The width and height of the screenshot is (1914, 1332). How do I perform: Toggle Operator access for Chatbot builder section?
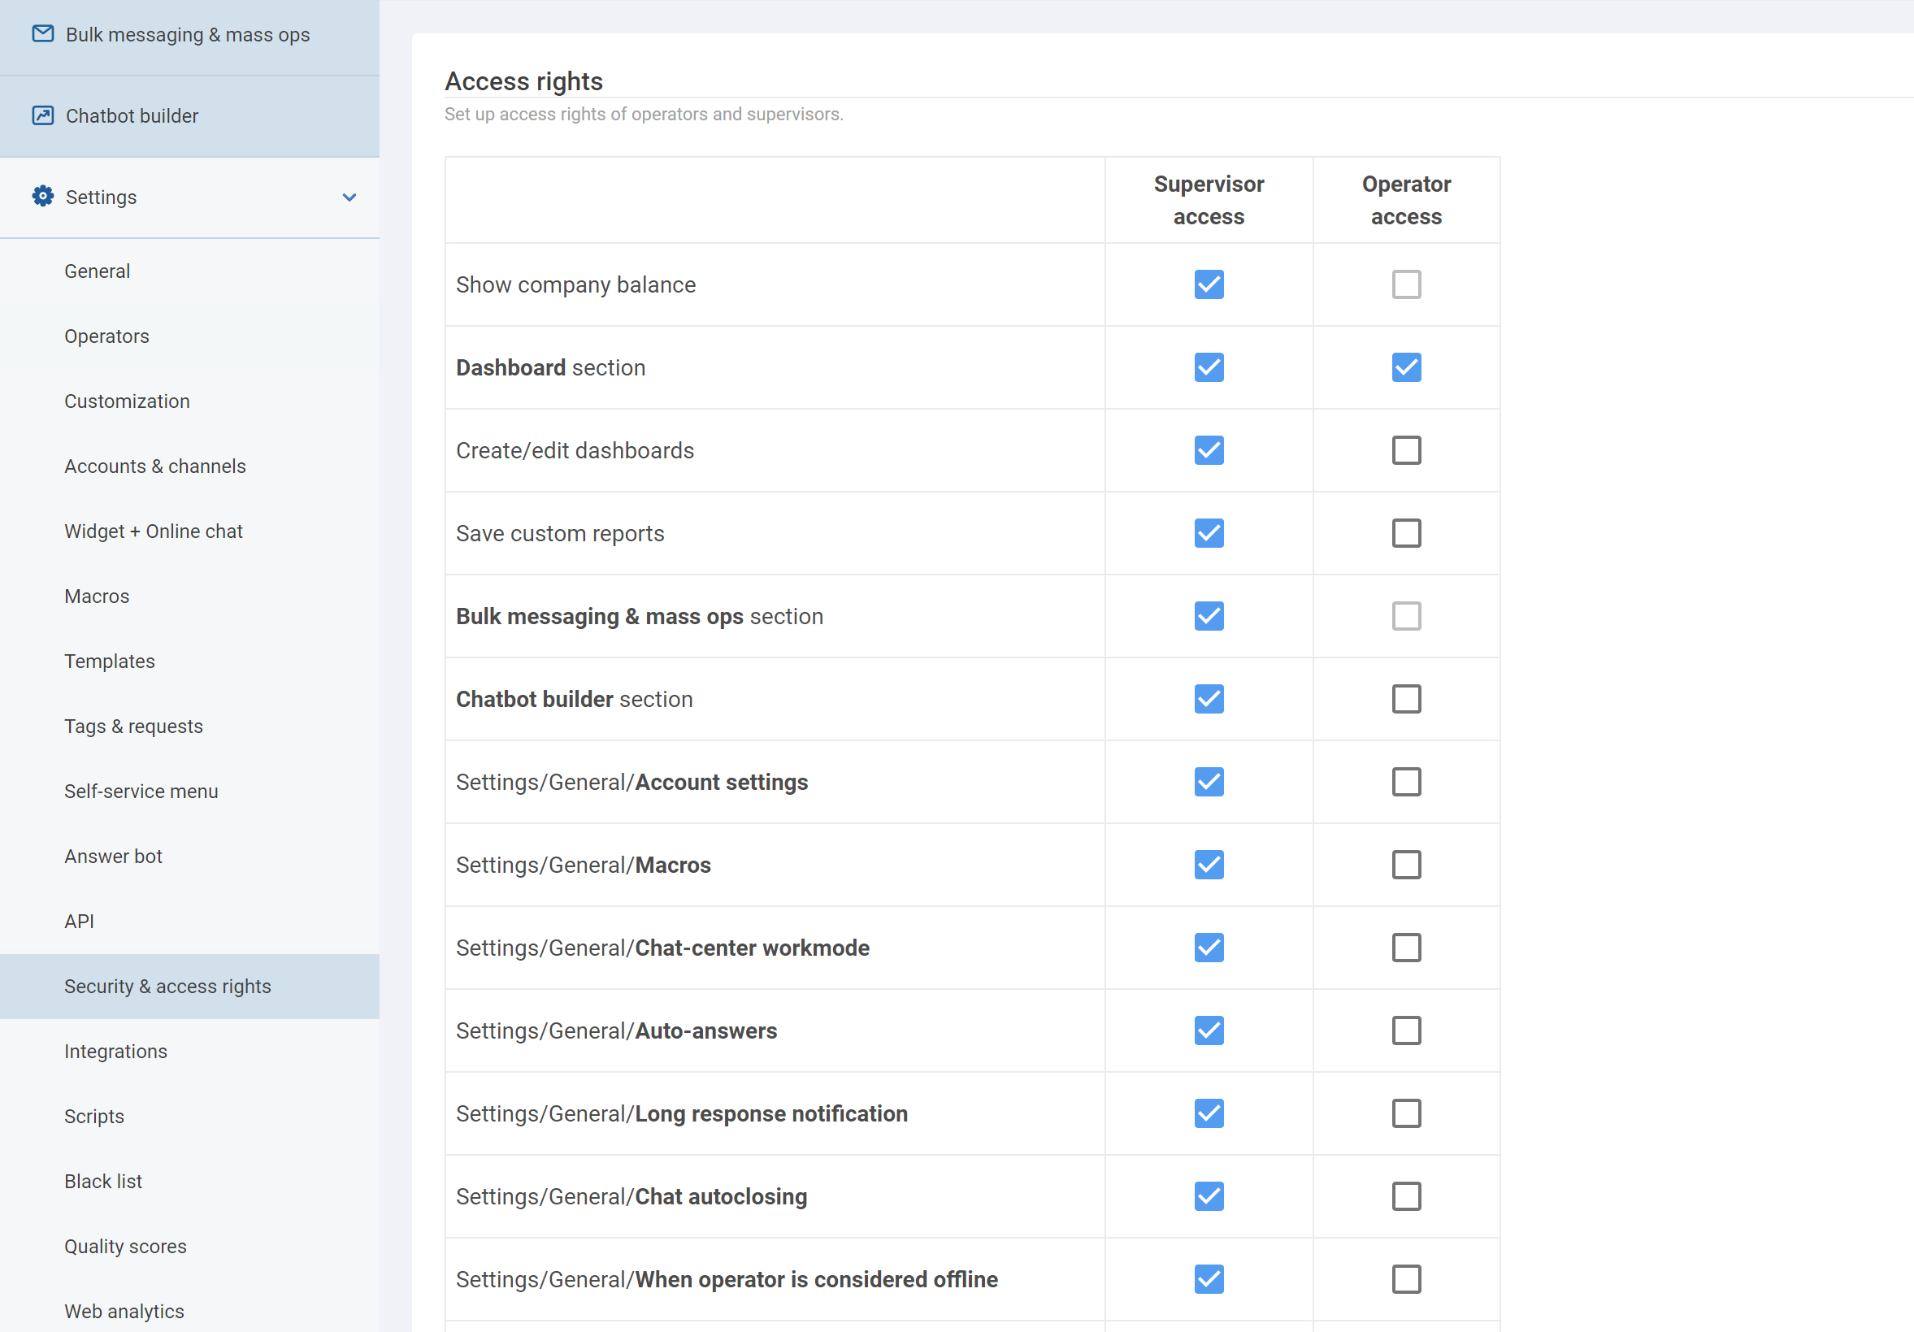tap(1405, 700)
